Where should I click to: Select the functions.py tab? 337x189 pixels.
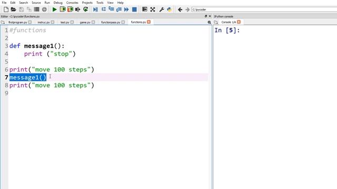[138, 22]
